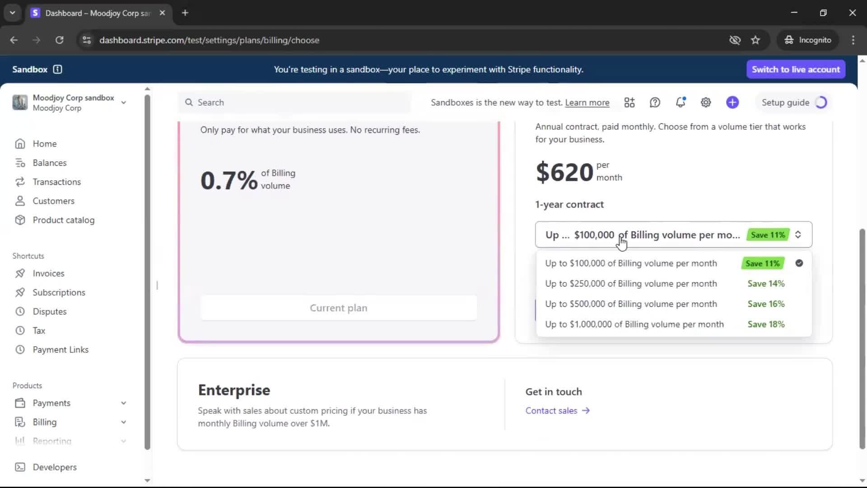
Task: Expand the Moodjoy Corp sandbox account switcher
Action: click(123, 103)
